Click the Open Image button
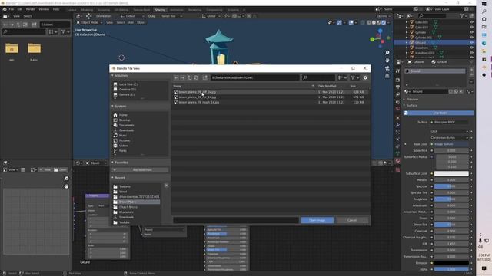The width and height of the screenshot is (492, 276). tap(317, 220)
